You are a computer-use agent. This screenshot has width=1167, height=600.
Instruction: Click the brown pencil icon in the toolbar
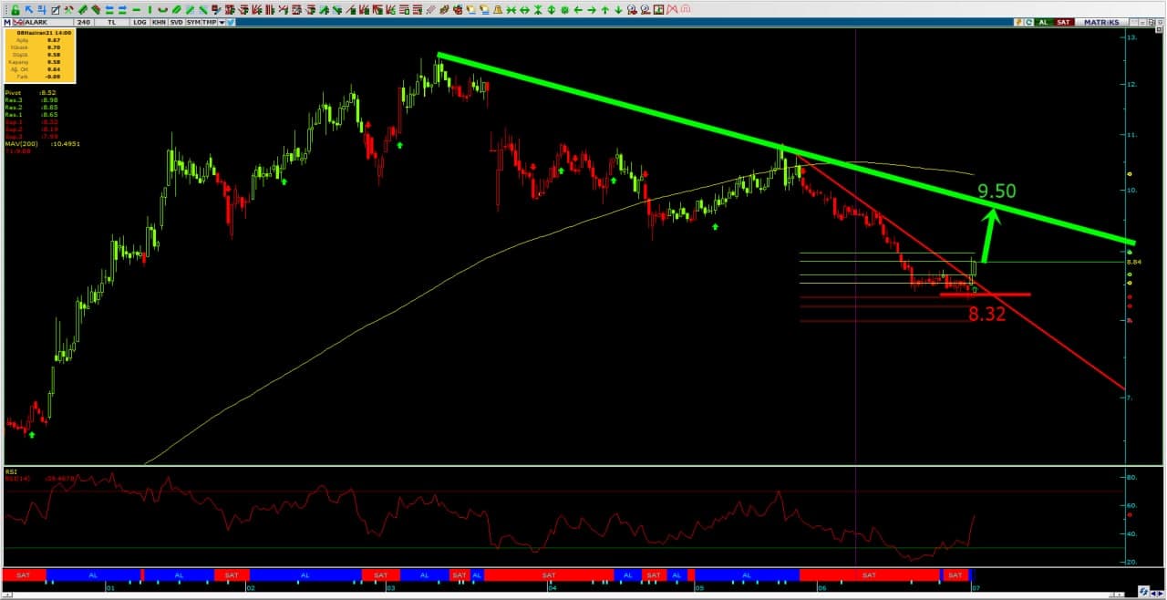pos(444,9)
